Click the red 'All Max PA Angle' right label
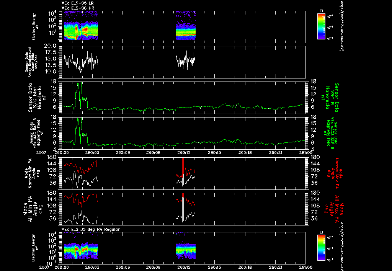 (x=334, y=209)
